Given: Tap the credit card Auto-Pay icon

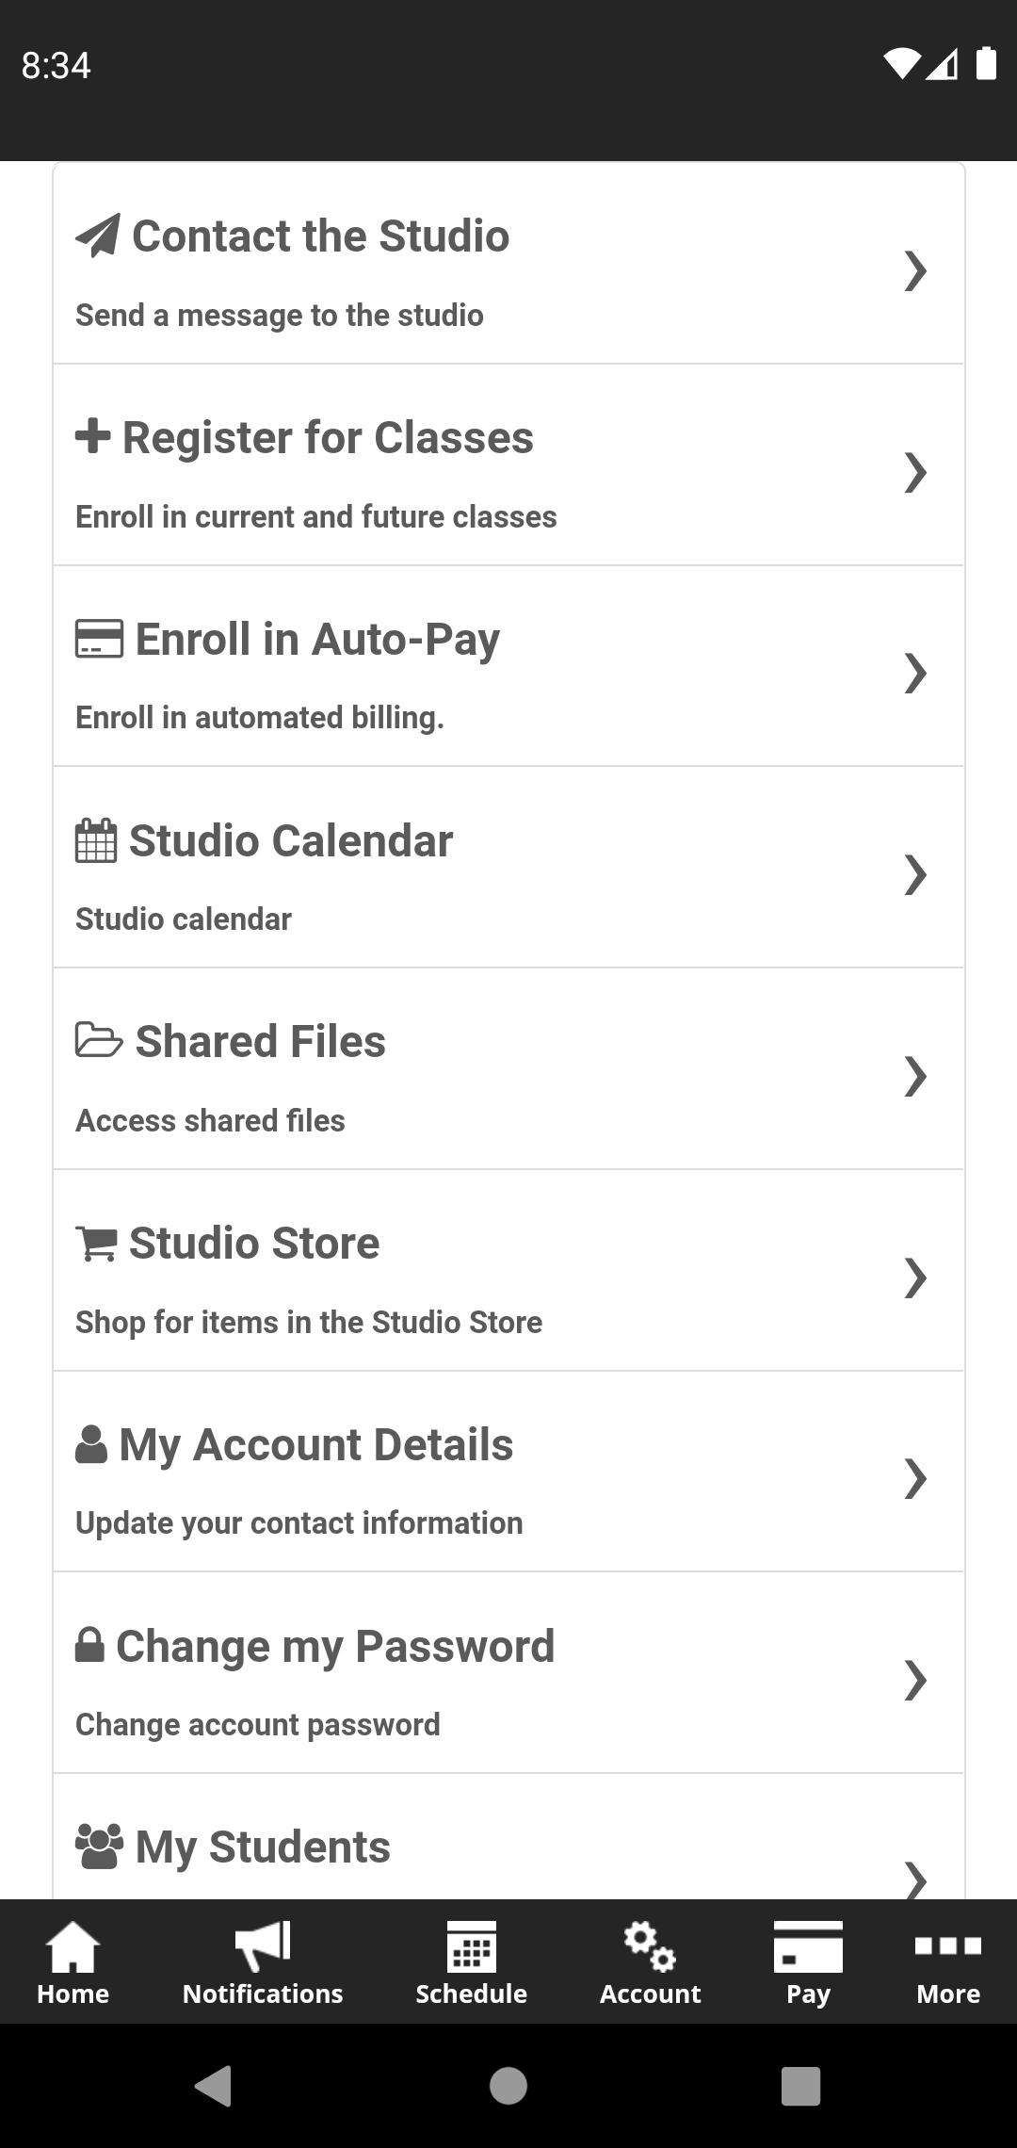Looking at the screenshot, I should [x=99, y=639].
